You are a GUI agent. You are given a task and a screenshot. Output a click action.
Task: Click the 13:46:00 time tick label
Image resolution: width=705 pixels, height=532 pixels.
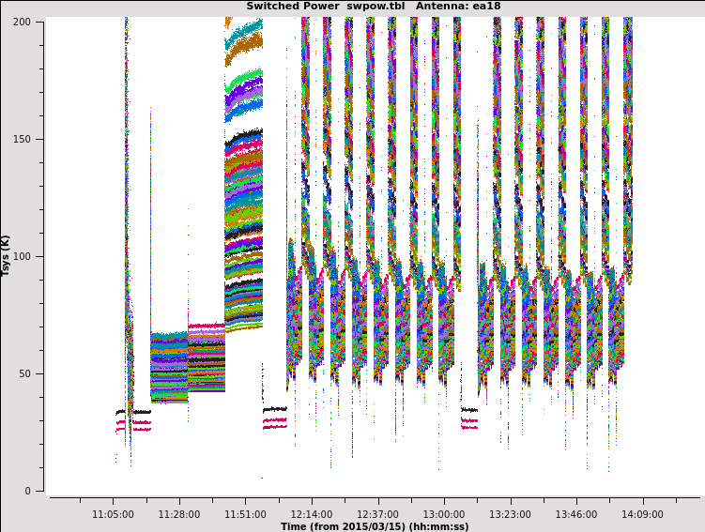[575, 514]
